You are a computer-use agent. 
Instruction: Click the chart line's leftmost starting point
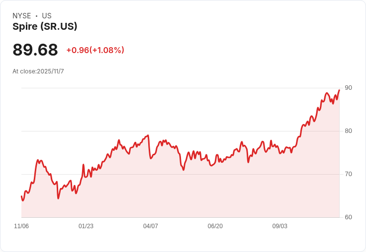pos(21,196)
